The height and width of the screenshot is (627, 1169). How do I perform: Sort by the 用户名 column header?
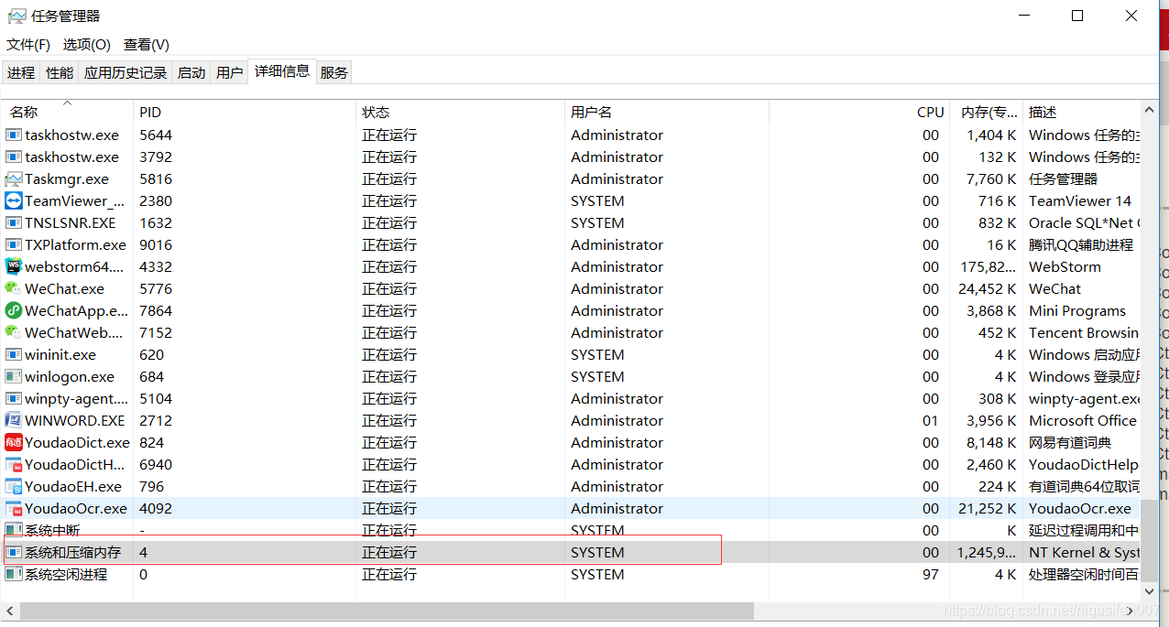pos(666,112)
